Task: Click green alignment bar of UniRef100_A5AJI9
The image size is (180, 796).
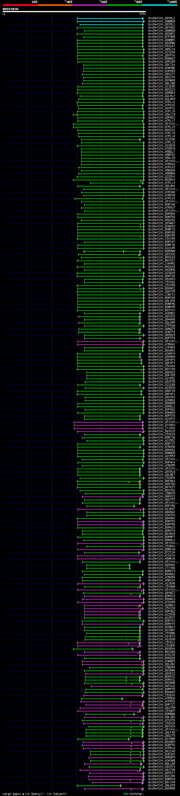Action: pos(109,115)
